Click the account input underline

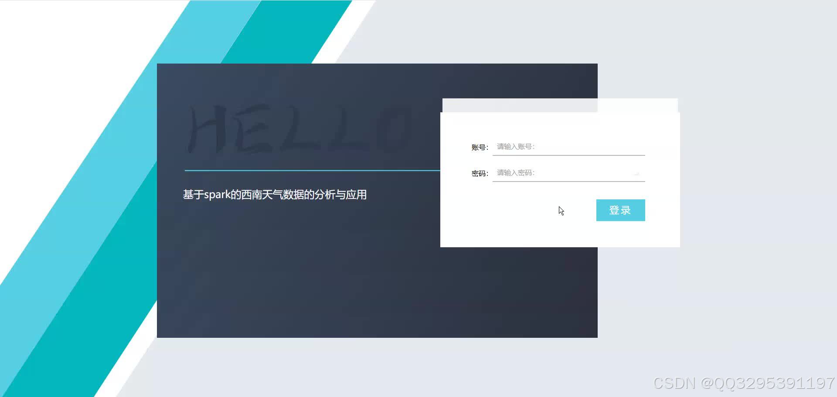568,155
